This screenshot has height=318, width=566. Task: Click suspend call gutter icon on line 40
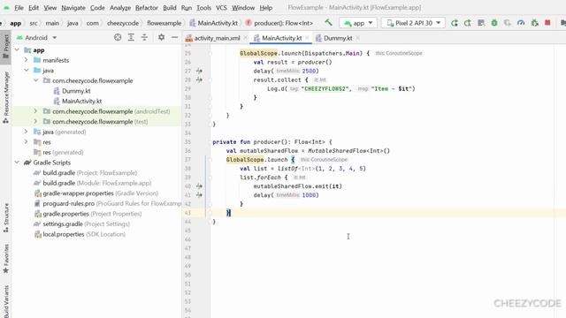pos(199,186)
